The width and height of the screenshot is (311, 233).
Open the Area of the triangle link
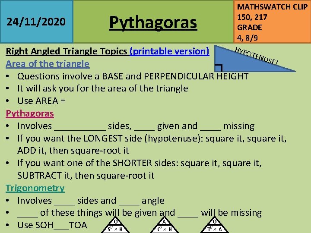(x=48, y=64)
